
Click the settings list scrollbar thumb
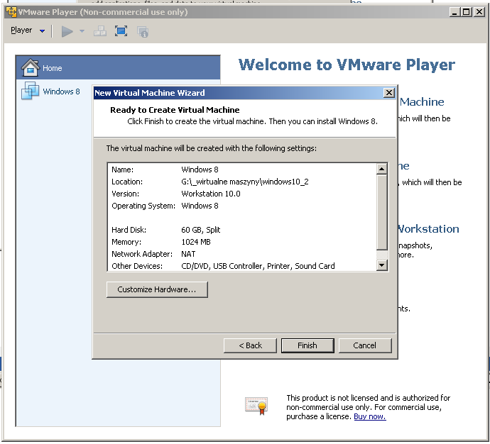pyautogui.click(x=381, y=212)
